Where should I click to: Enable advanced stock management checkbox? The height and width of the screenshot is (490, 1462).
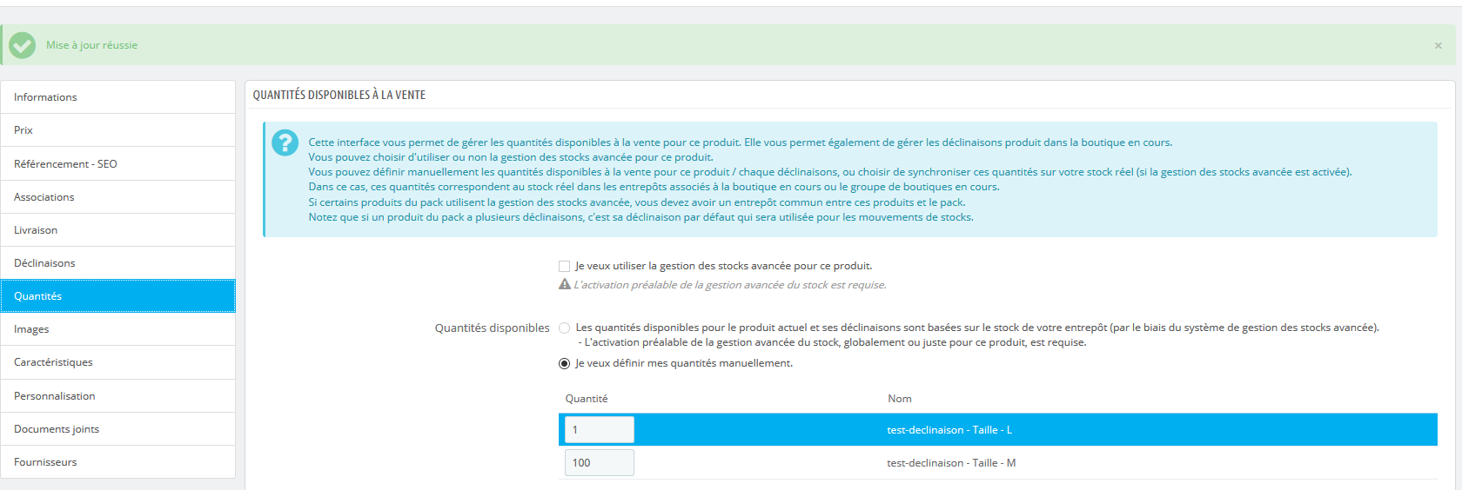tap(564, 266)
